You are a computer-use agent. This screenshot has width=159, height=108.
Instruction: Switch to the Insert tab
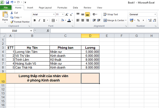point(30,8)
